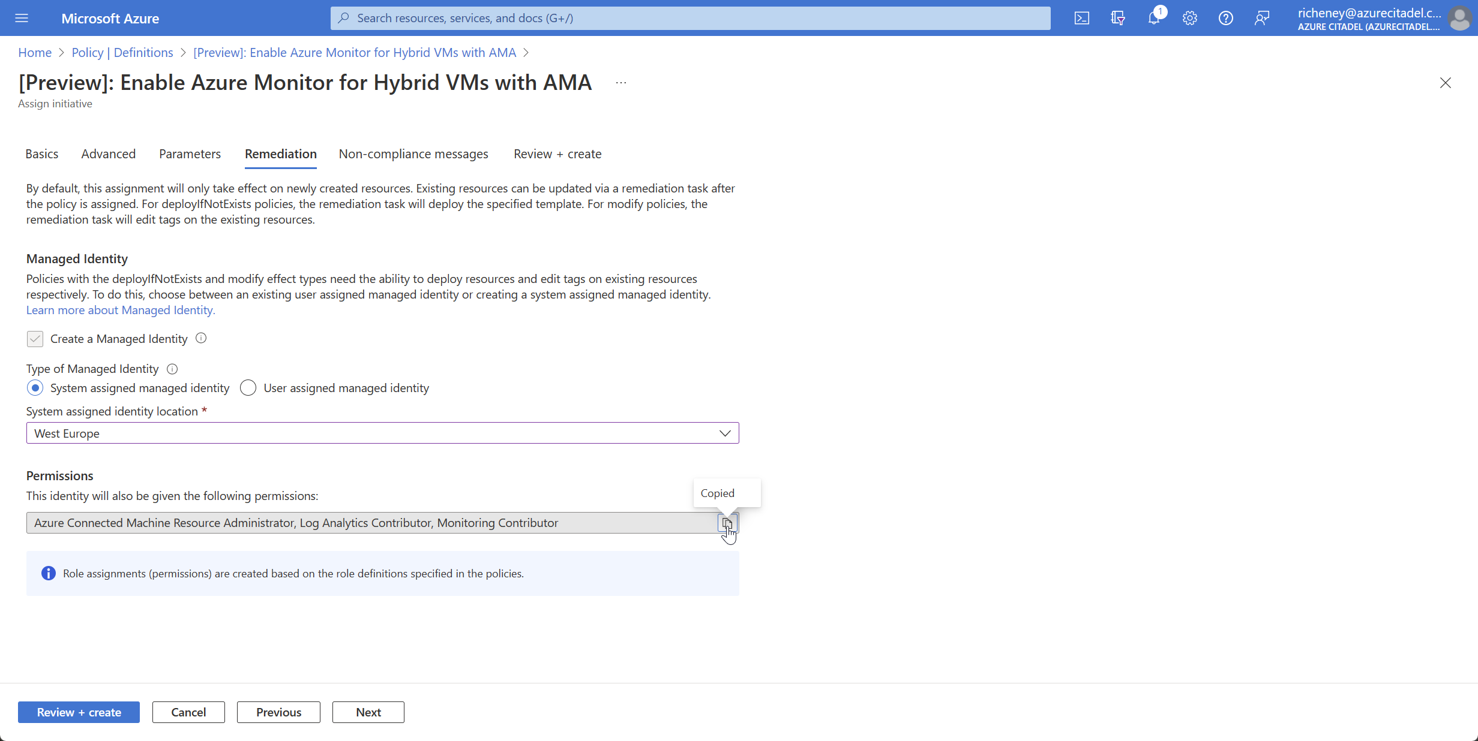Click inside the resource search bar
Viewport: 1478px width, 741px height.
click(690, 18)
